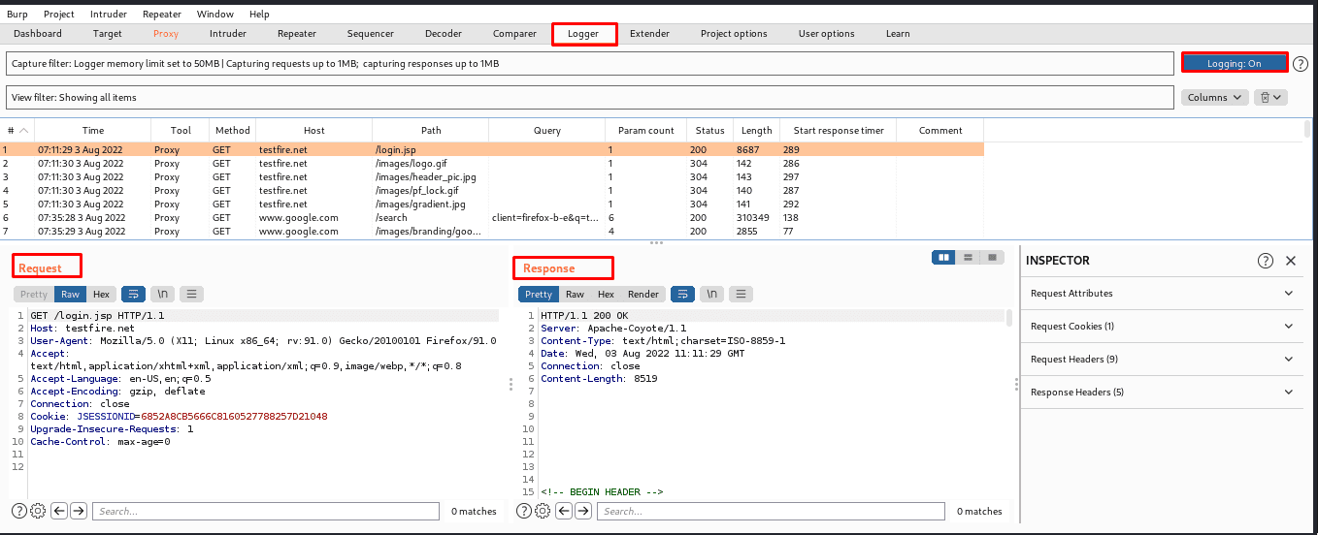
Task: Select stacked vertical layout icon
Action: 968,257
